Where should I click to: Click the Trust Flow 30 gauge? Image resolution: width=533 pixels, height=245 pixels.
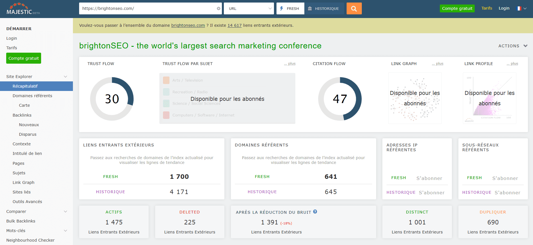point(112,99)
